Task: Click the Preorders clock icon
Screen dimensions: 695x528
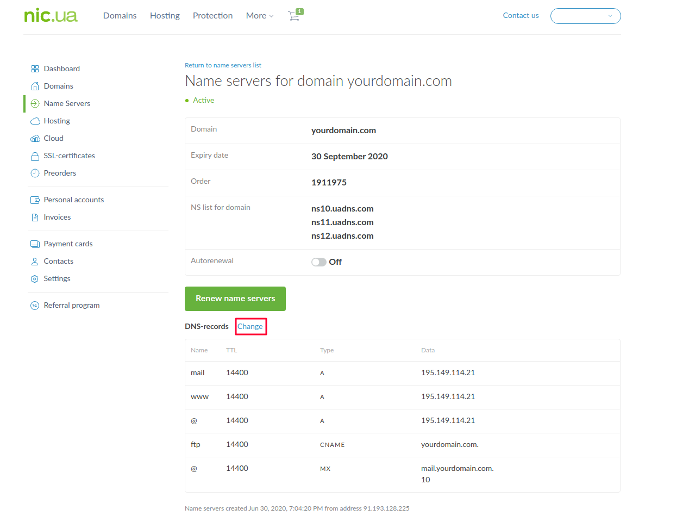Action: click(x=35, y=173)
